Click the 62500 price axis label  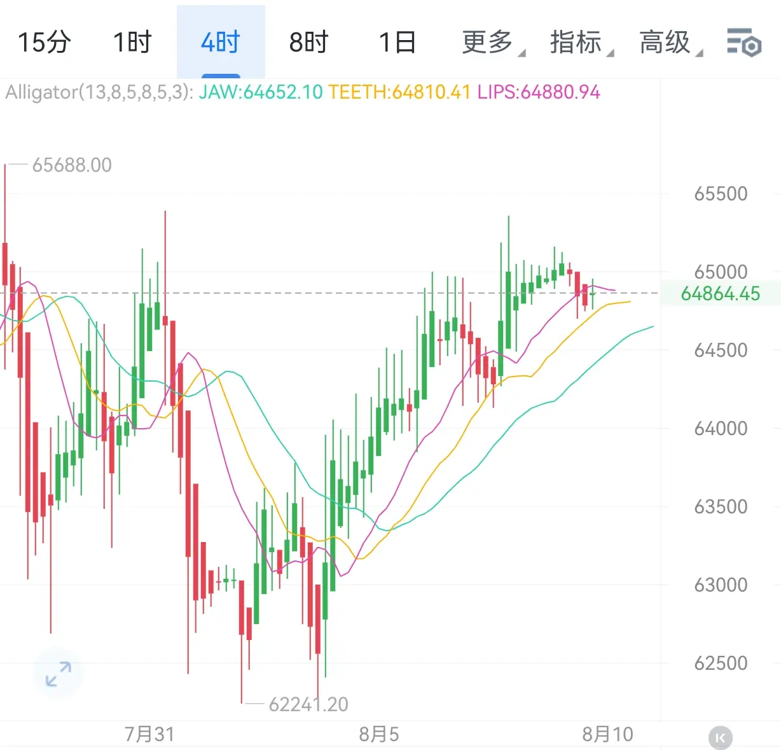click(721, 663)
